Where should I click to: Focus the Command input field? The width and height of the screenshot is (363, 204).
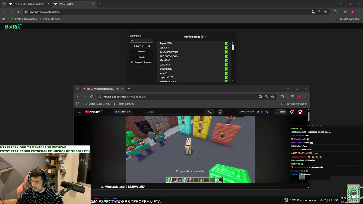(142, 40)
